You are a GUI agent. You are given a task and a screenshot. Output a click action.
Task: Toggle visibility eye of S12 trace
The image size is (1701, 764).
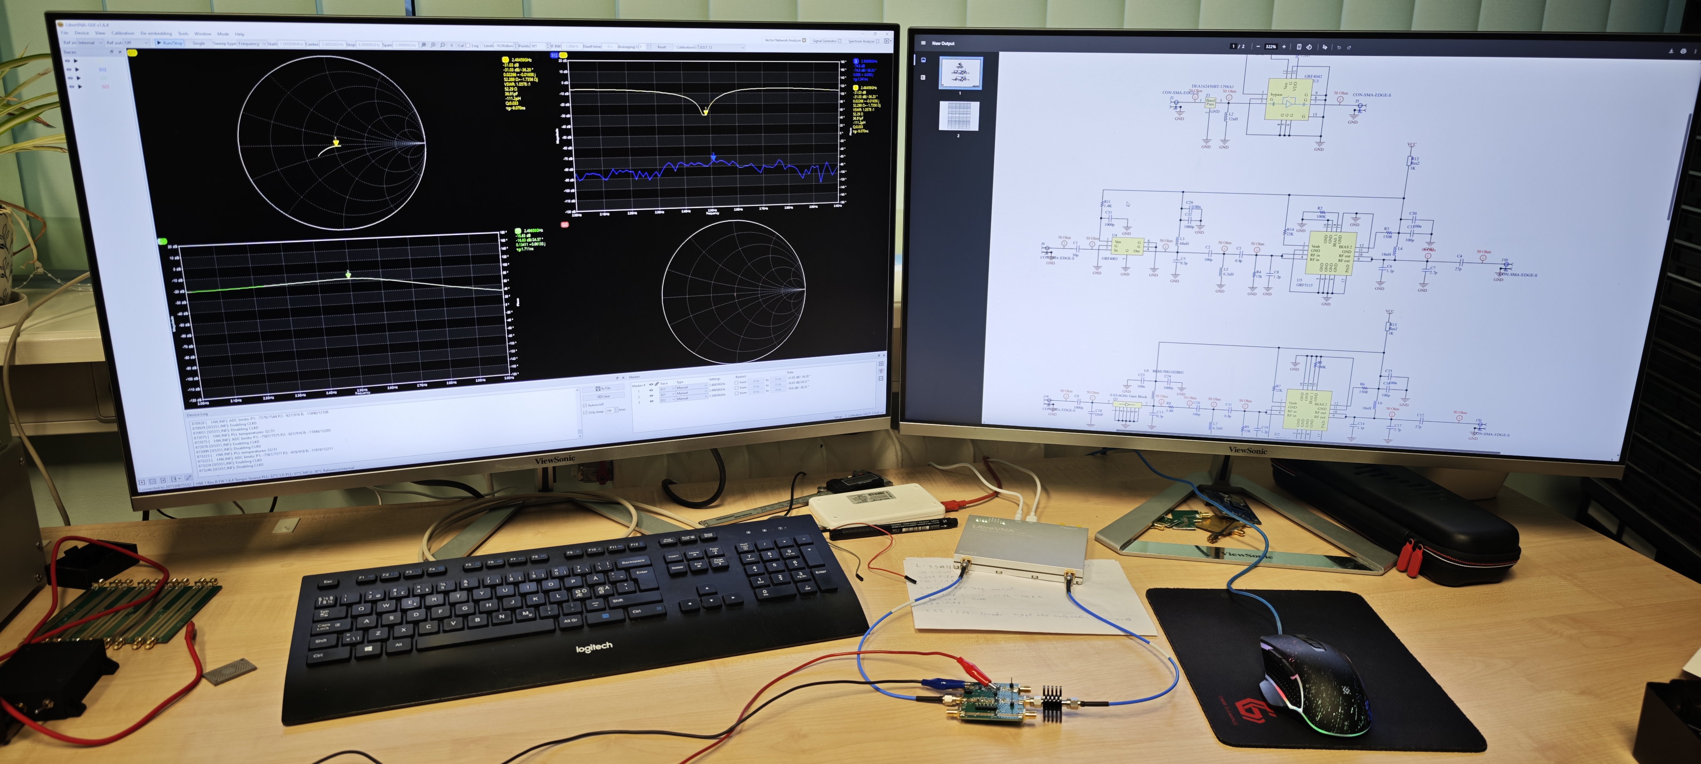tap(69, 70)
